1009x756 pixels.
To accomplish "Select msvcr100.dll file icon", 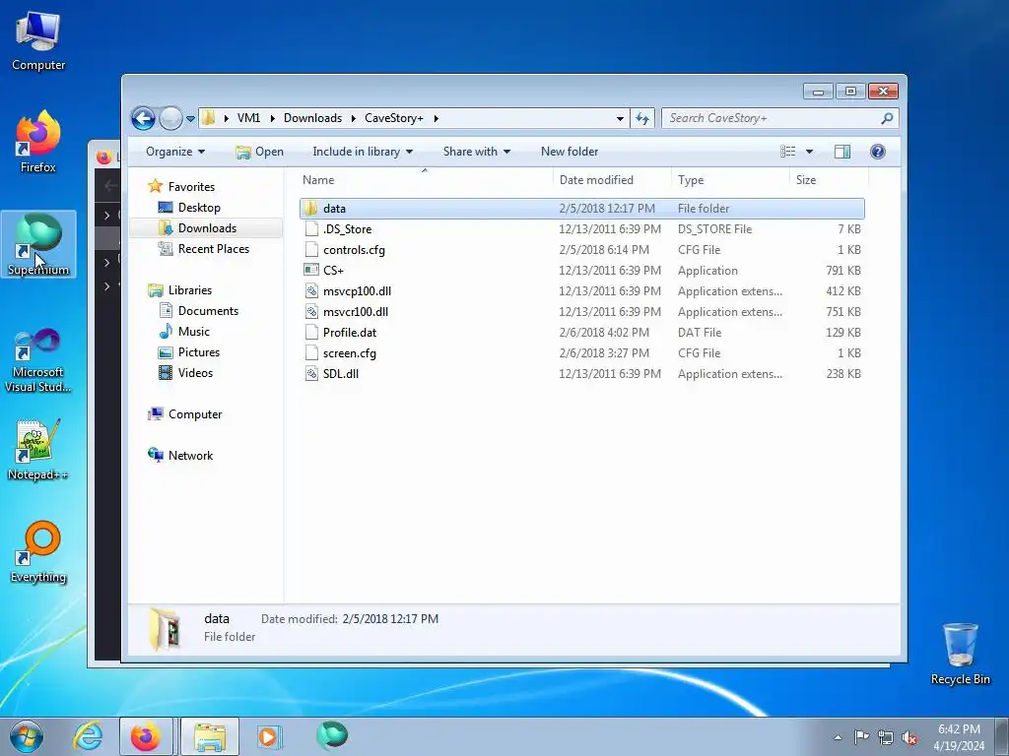I will tap(311, 312).
